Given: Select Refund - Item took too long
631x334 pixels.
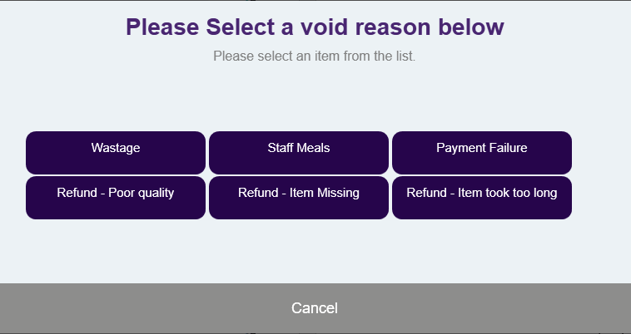Looking at the screenshot, I should [x=482, y=198].
